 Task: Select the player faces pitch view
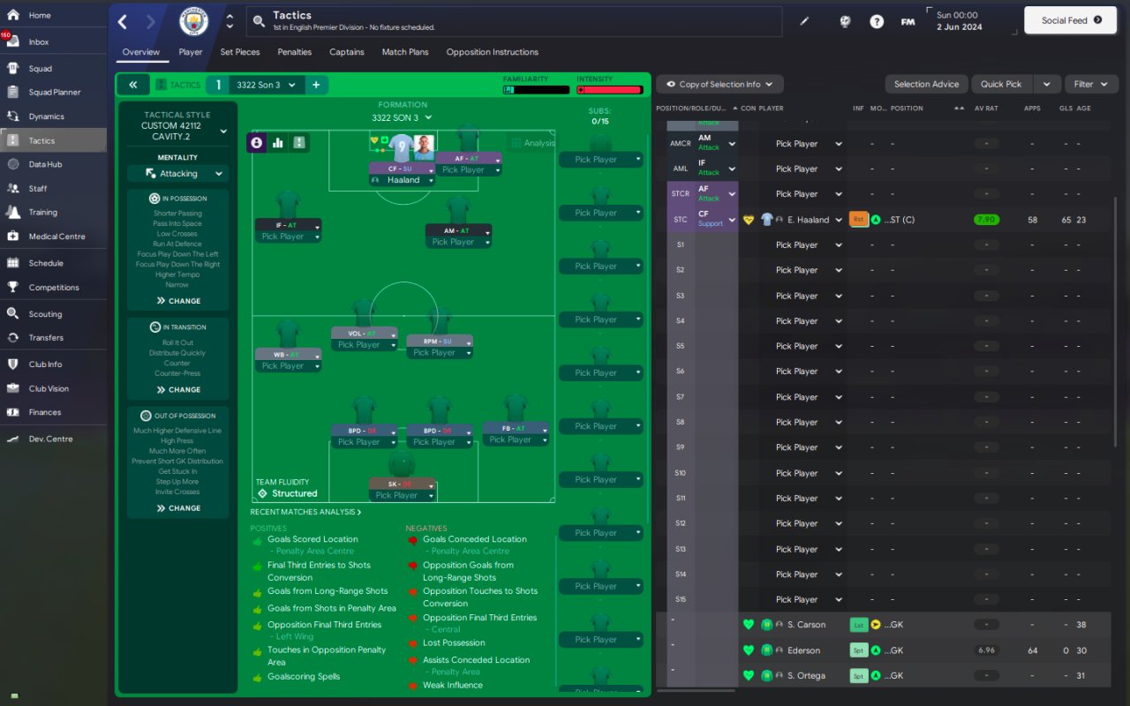pos(257,142)
